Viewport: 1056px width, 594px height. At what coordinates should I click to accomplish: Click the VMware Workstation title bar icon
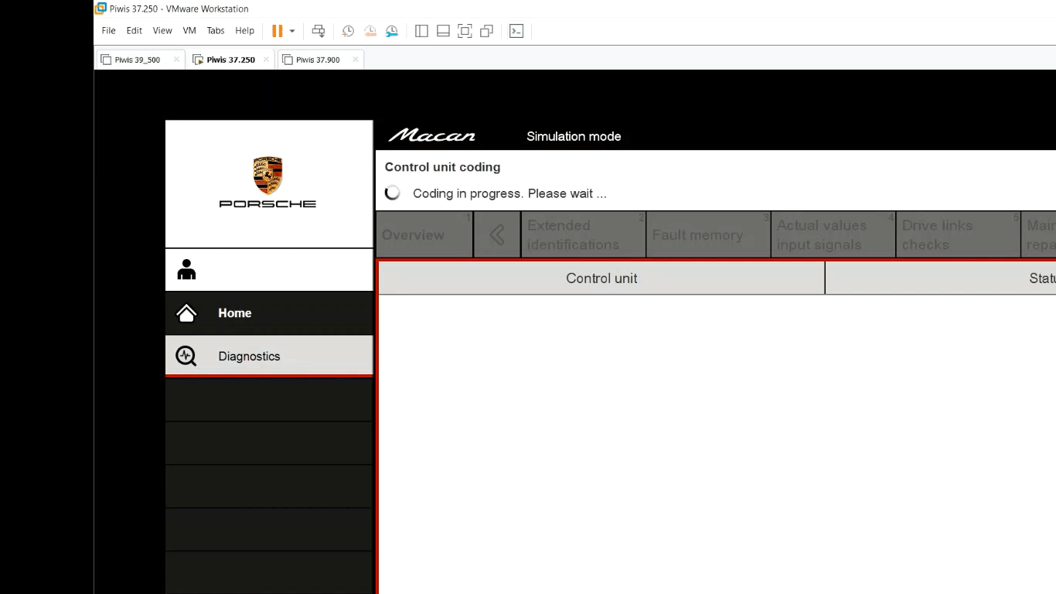coord(100,9)
